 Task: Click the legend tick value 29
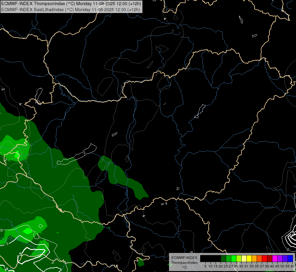[x=236, y=266]
